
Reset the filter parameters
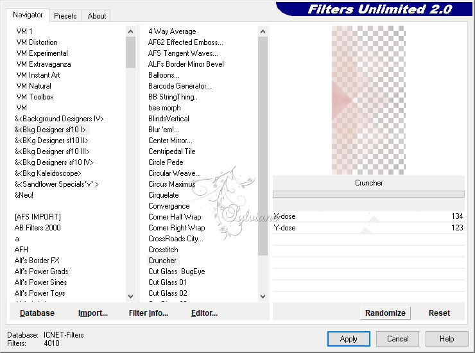[439, 313]
